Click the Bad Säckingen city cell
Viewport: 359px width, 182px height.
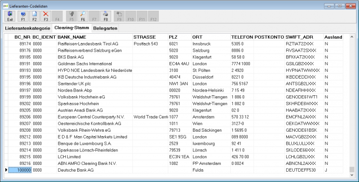point(211,130)
